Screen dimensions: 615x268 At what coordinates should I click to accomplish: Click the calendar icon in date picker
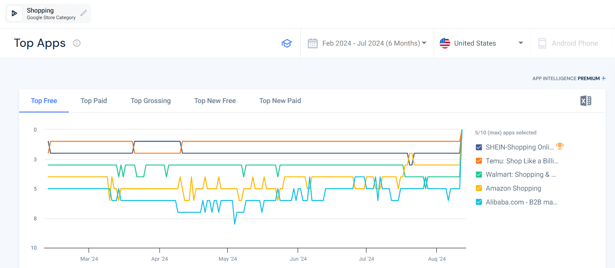click(x=313, y=43)
